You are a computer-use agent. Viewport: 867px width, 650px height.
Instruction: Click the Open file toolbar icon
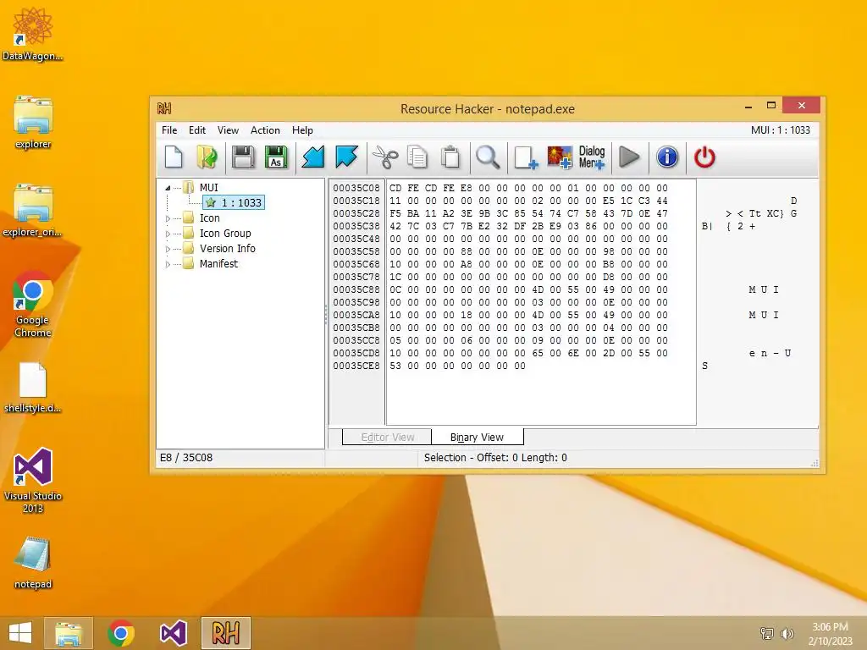pos(207,157)
